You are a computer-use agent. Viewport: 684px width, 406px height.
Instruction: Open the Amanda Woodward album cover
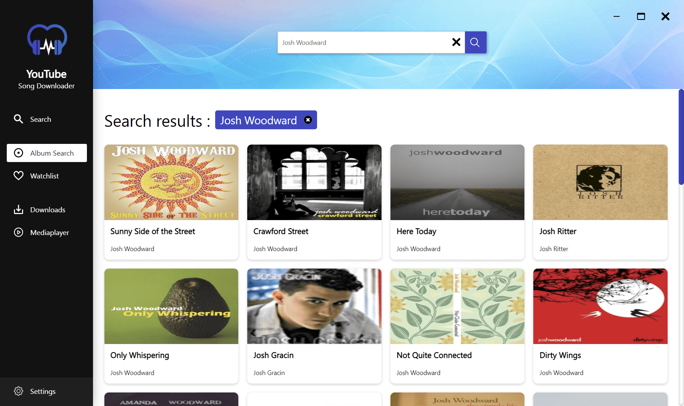pos(171,399)
